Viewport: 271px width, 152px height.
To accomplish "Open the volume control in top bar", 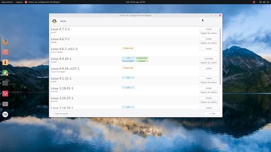I will click(264, 2).
